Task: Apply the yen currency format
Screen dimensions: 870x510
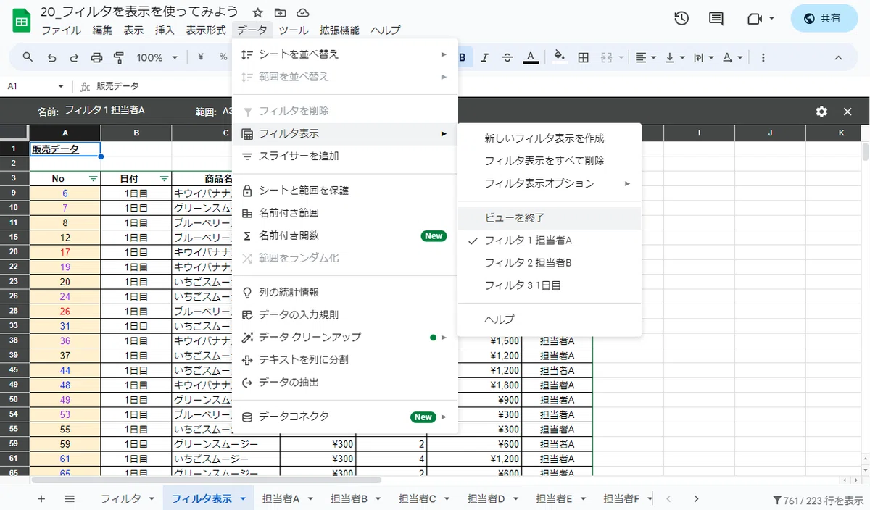Action: (200, 57)
